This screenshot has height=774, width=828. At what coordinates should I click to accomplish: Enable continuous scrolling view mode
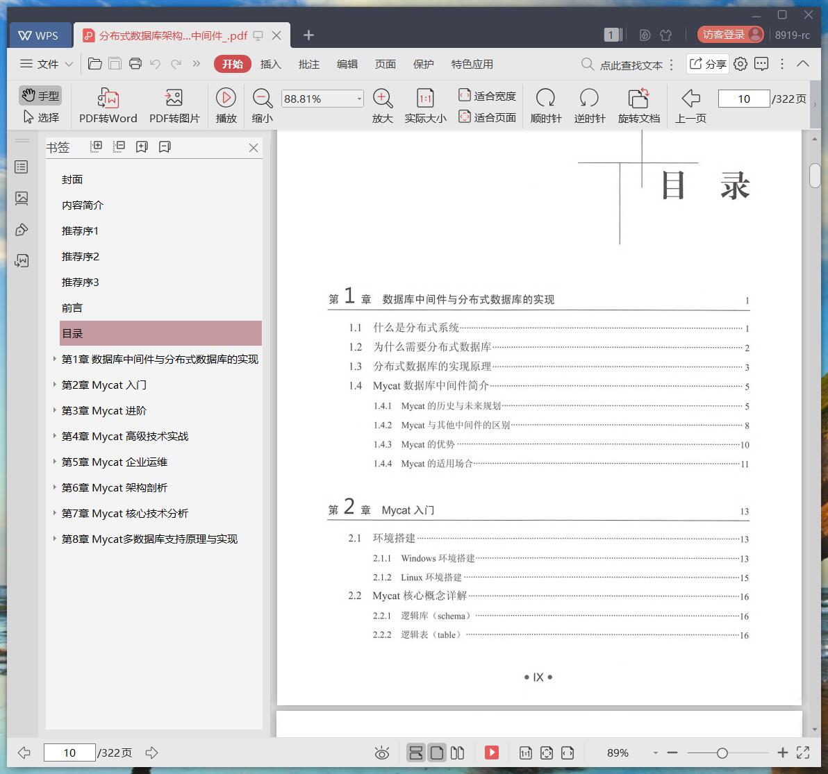coord(415,753)
